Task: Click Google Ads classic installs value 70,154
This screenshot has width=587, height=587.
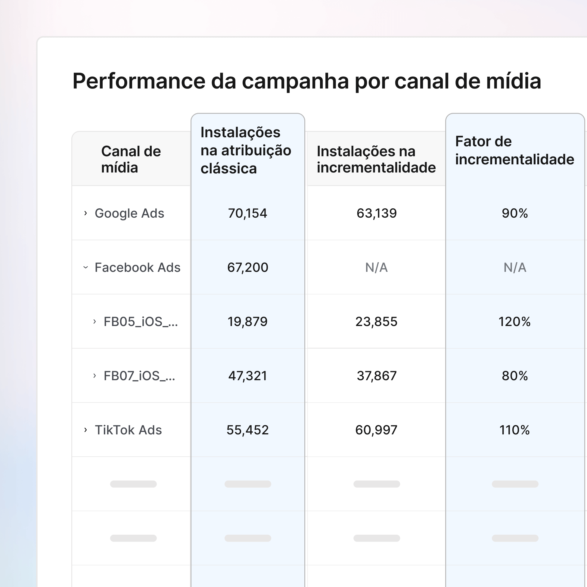Action: (248, 213)
